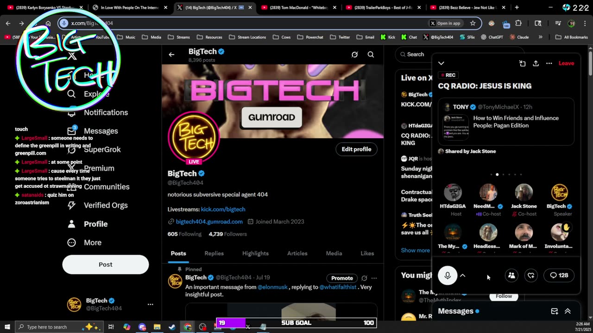
Task: Click the Edit profile button
Action: (x=356, y=149)
